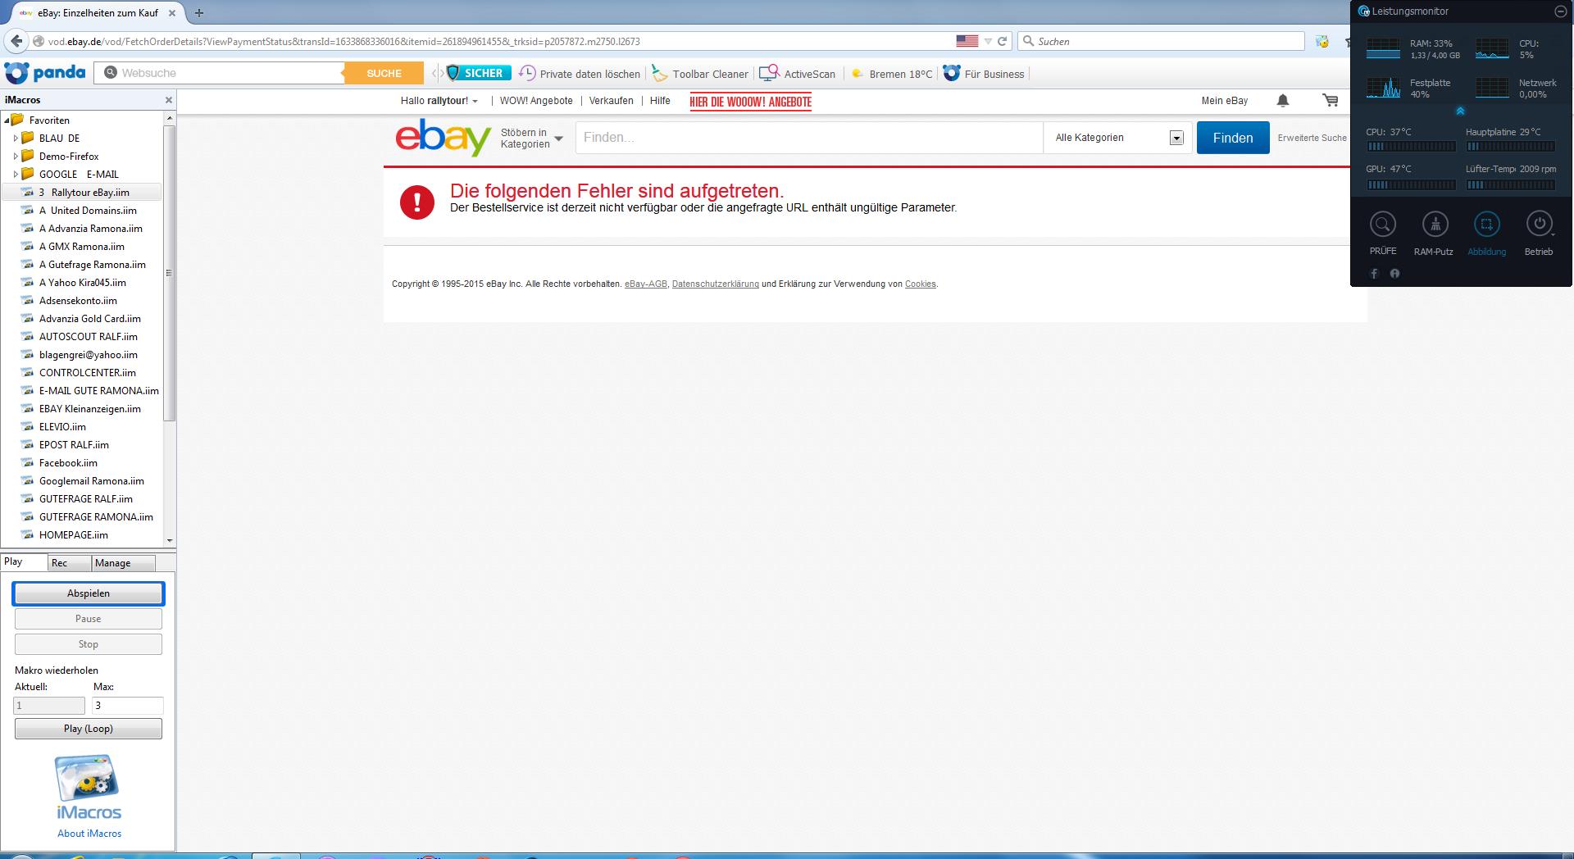
Task: Open eBay notifications bell
Action: pos(1283,101)
